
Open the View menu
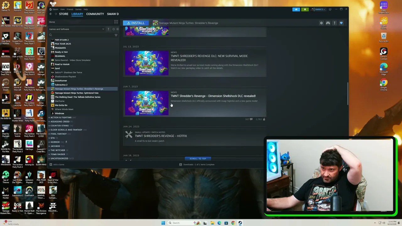click(62, 9)
